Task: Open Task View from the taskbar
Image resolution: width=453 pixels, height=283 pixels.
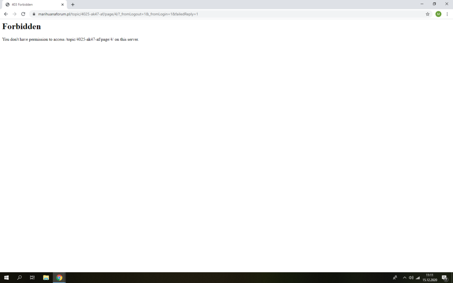Action: click(32, 278)
